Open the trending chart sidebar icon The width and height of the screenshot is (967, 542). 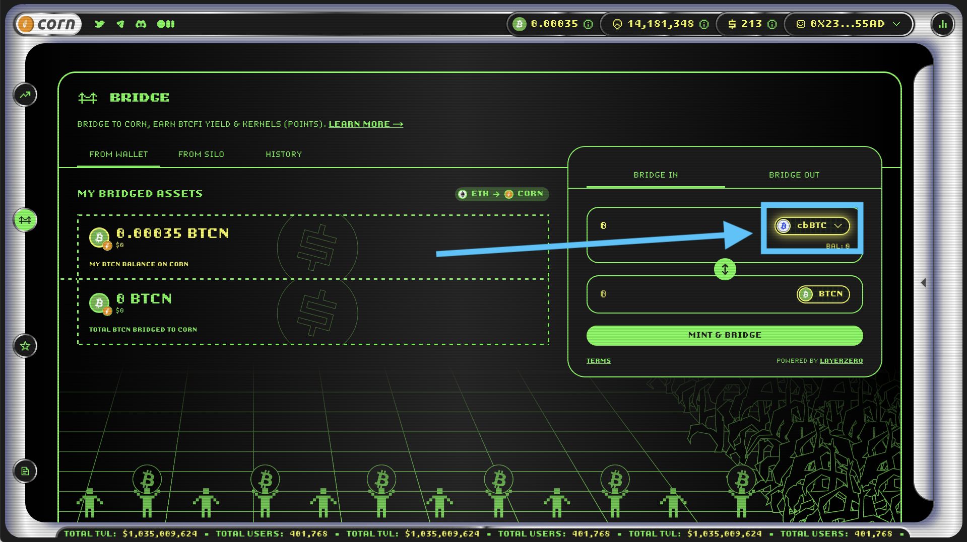[x=25, y=95]
